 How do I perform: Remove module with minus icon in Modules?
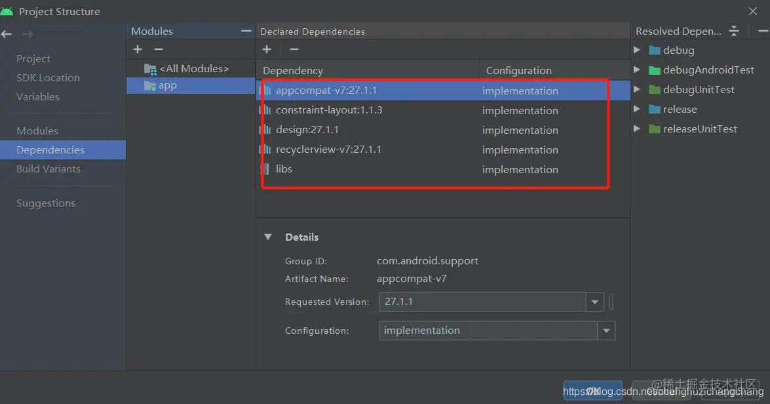(x=158, y=49)
